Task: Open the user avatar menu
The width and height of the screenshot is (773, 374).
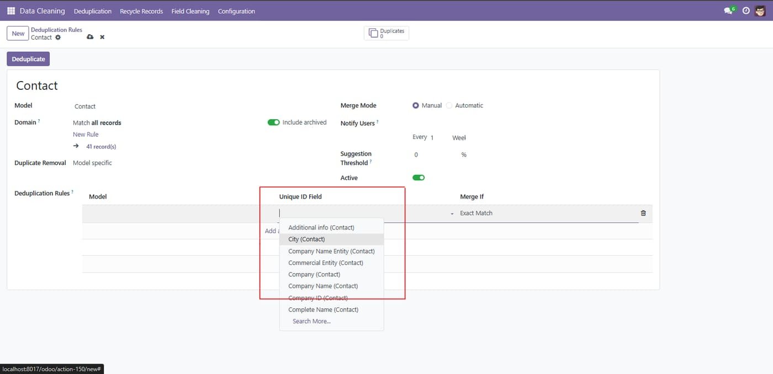Action: coord(761,10)
